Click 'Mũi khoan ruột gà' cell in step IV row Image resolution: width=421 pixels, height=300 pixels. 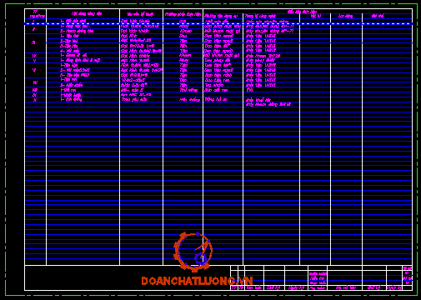coord(222,56)
